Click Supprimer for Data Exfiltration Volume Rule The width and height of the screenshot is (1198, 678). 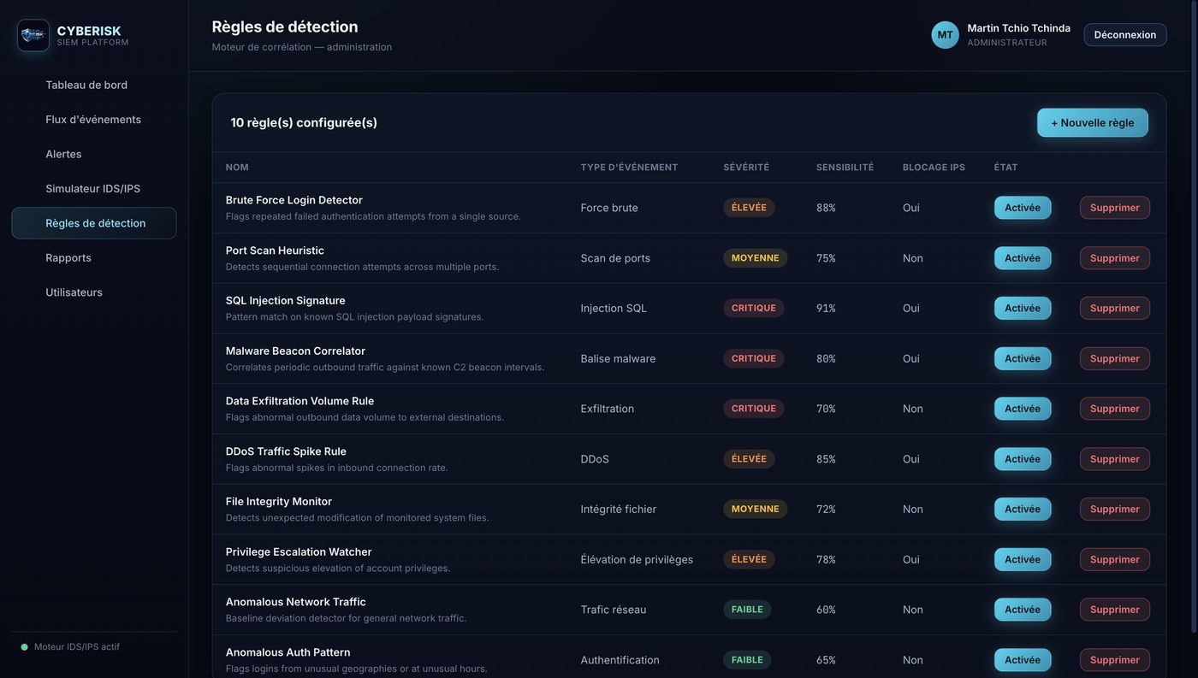pyautogui.click(x=1115, y=409)
